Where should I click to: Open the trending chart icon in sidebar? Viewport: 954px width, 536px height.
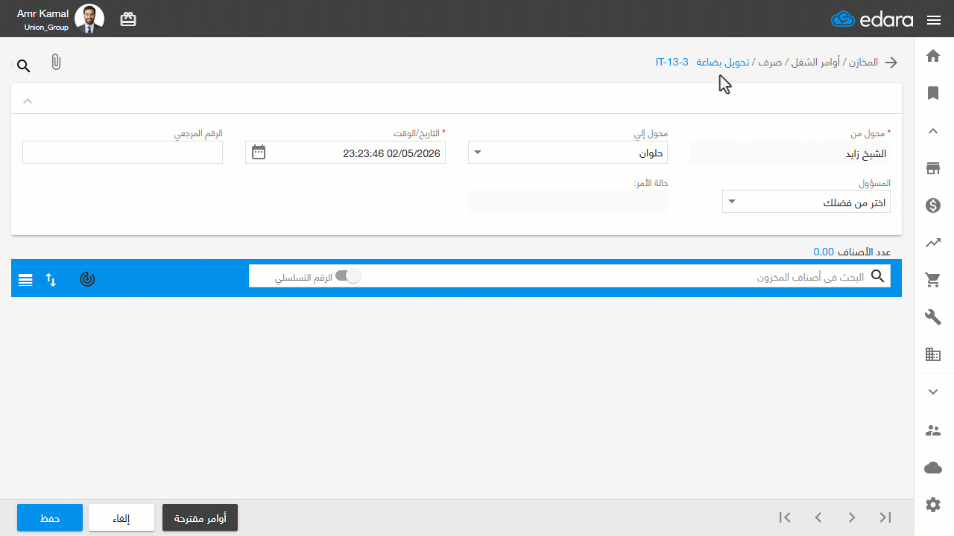pyautogui.click(x=933, y=243)
